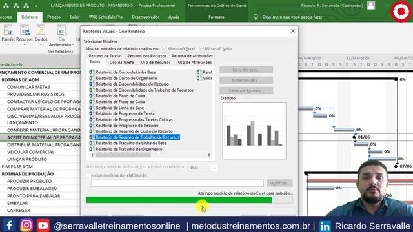Click Instagram icon in bottom banner
The width and height of the screenshot is (413, 232).
pos(26,226)
